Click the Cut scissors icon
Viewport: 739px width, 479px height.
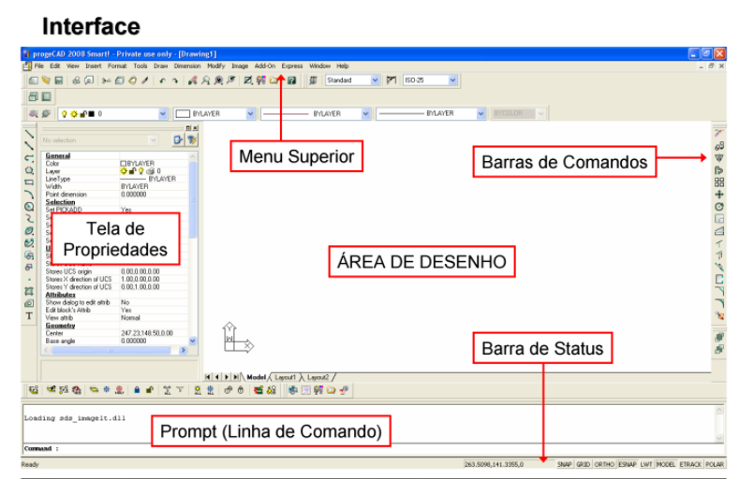(106, 81)
